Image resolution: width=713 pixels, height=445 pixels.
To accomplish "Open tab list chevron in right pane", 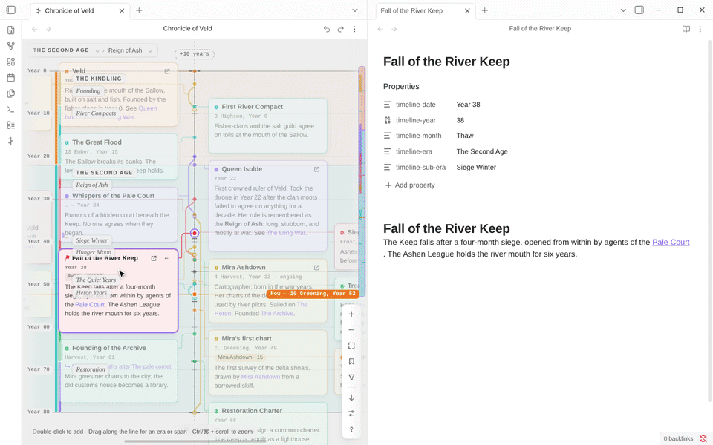I will click(x=623, y=10).
